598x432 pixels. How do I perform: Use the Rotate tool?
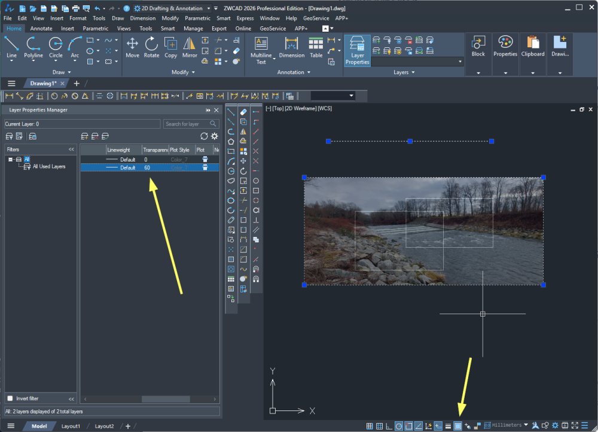tap(151, 47)
